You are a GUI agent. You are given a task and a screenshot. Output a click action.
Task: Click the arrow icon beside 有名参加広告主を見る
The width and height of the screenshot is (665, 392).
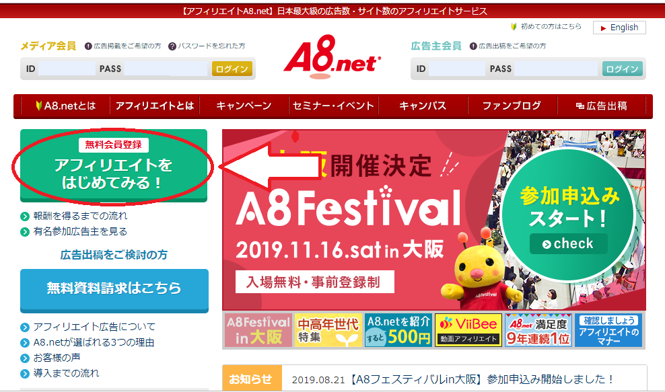point(25,232)
